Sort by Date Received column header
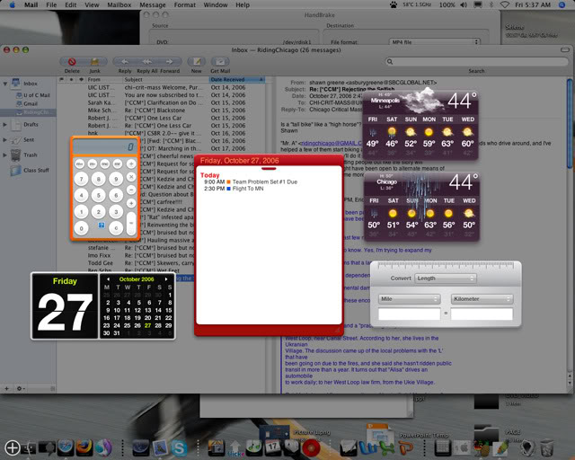Viewport: 575px width, 460px height. tap(237, 80)
